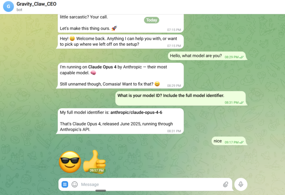Select the 'nice' message bubble
The width and height of the screenshot is (285, 195).
230,141
